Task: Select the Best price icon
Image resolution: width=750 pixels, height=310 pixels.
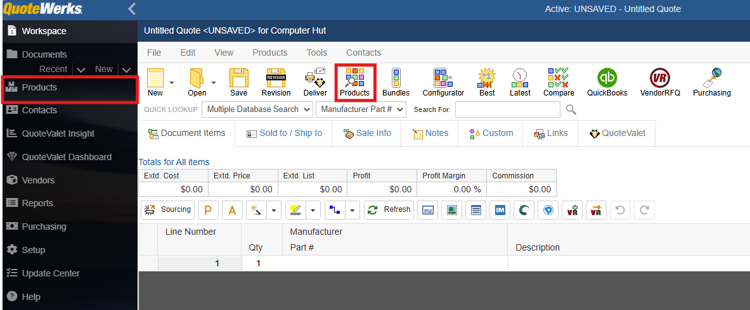Action: (x=487, y=82)
